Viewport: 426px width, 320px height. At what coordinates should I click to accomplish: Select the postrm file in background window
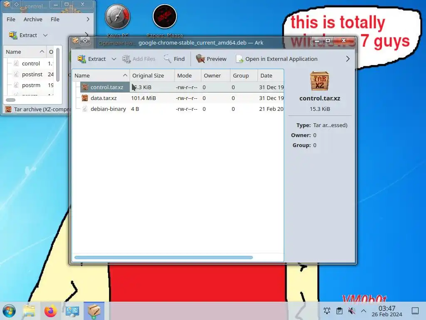(x=31, y=85)
